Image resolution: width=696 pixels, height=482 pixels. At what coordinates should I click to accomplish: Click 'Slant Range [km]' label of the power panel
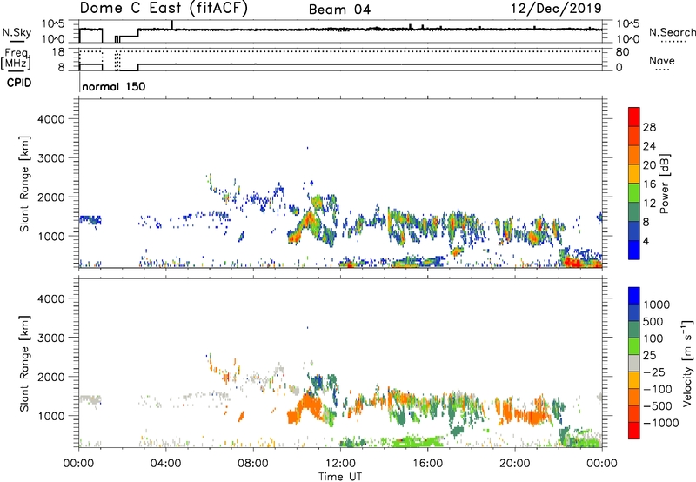click(x=24, y=184)
